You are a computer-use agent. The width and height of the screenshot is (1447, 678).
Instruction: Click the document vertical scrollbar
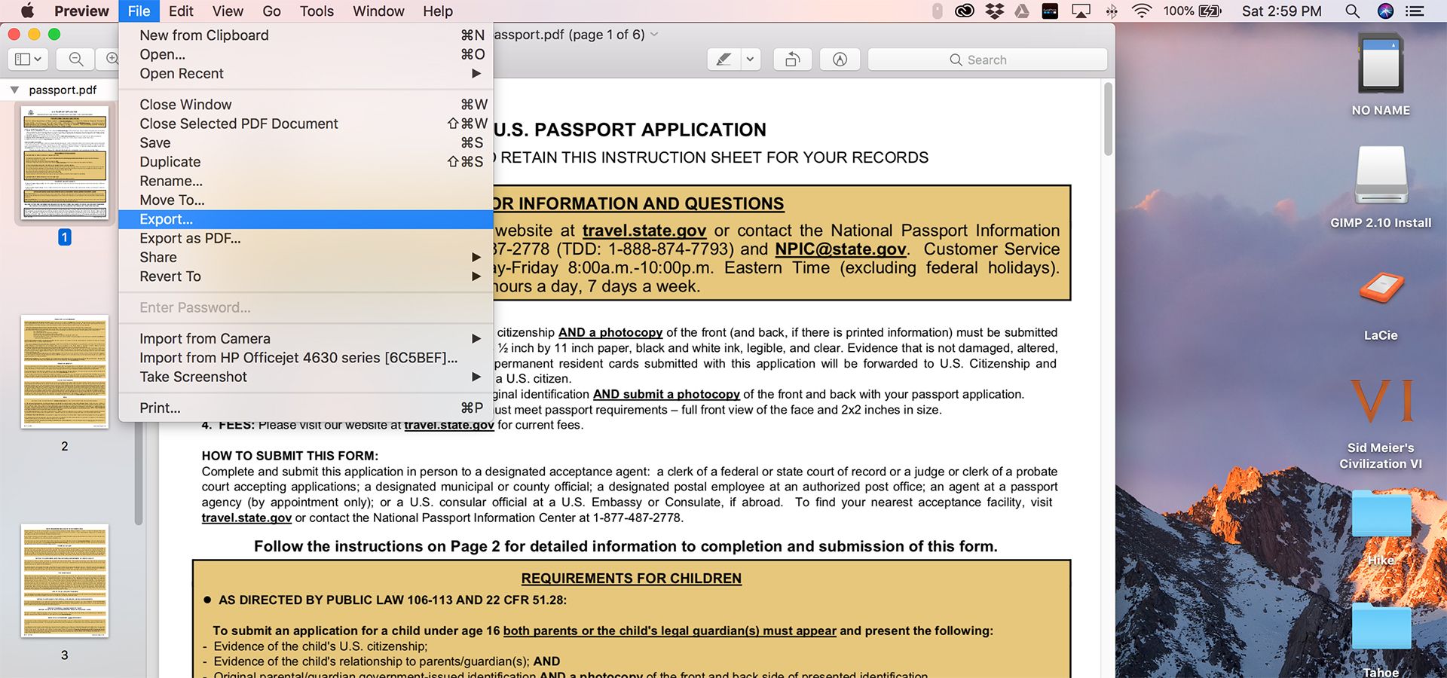(x=1108, y=119)
